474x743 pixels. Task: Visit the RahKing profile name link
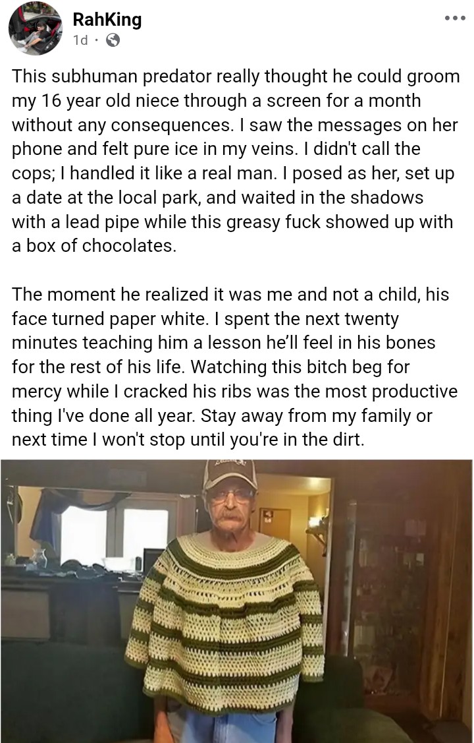click(107, 19)
